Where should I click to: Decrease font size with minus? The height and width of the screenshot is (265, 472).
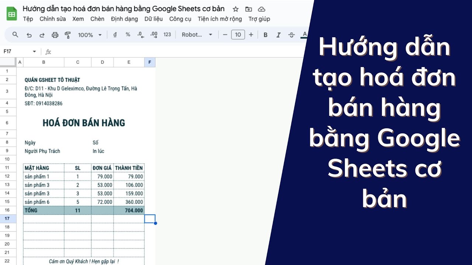coord(225,35)
